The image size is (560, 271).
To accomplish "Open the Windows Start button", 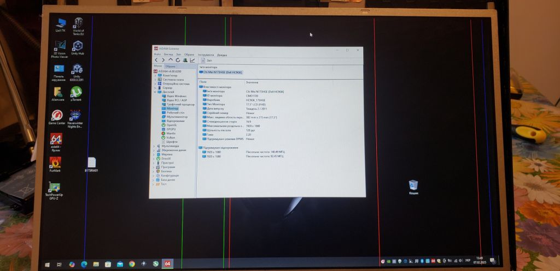I will click(x=47, y=264).
